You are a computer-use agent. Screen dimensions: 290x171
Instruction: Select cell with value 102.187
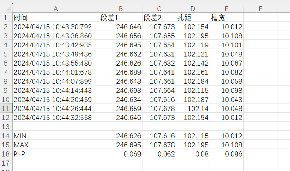[x=193, y=100]
